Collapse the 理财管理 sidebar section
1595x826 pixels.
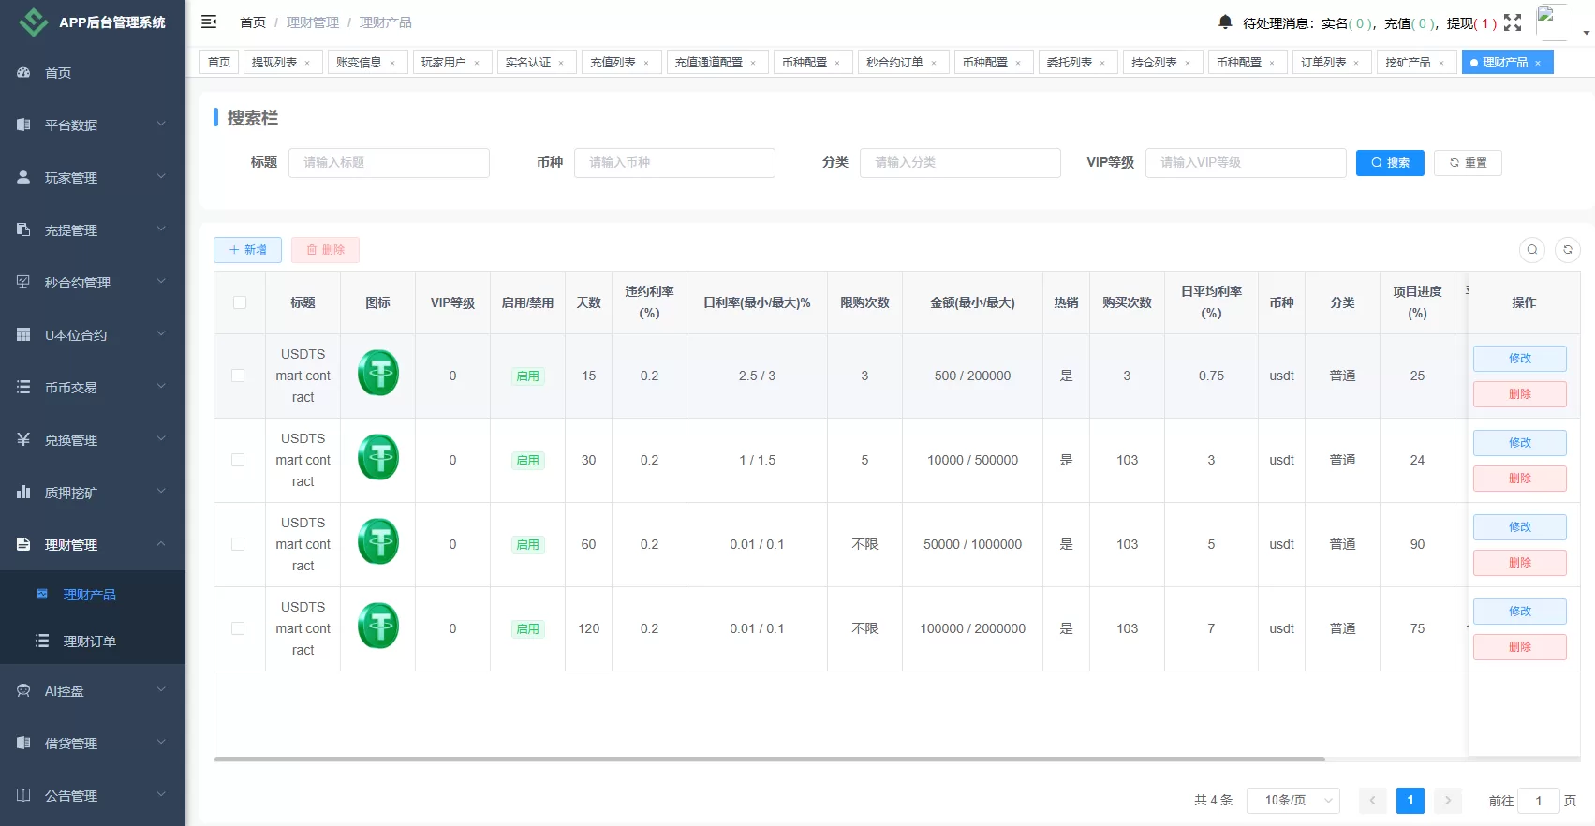point(92,545)
